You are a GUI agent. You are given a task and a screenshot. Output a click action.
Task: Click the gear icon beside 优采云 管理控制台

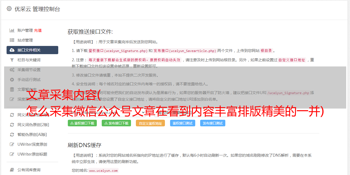9,9
